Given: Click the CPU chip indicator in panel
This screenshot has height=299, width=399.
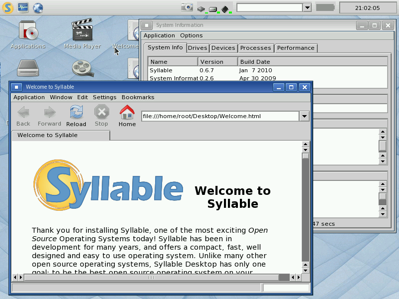Looking at the screenshot, I should pyautogui.click(x=201, y=9).
